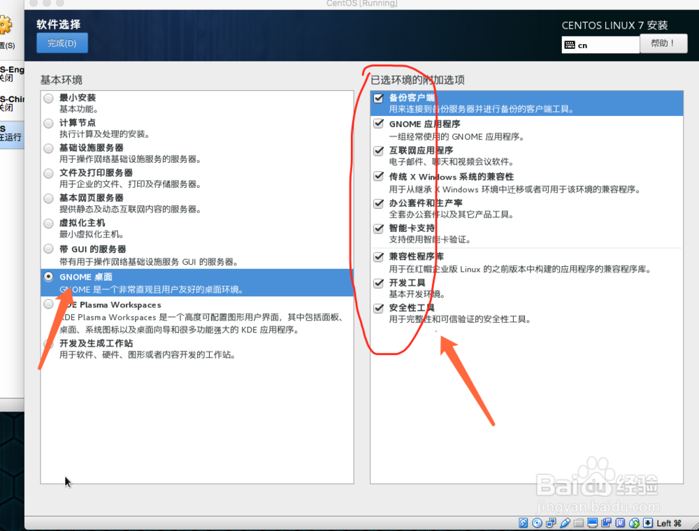The width and height of the screenshot is (699, 531).
Task: Toggle 传统 X Windows 系统的兼容性 checkbox
Action: [x=378, y=176]
